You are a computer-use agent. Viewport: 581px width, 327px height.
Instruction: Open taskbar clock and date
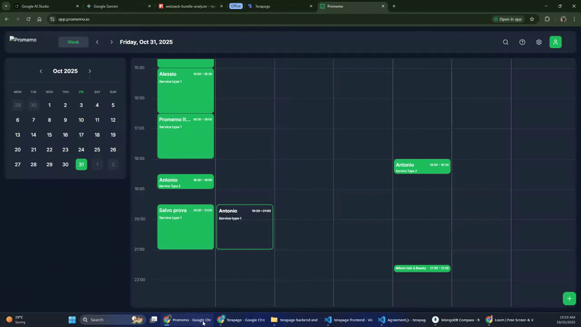(566, 320)
